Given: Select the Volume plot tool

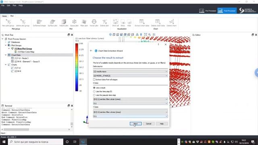Looking at the screenshot, I should [64, 23].
